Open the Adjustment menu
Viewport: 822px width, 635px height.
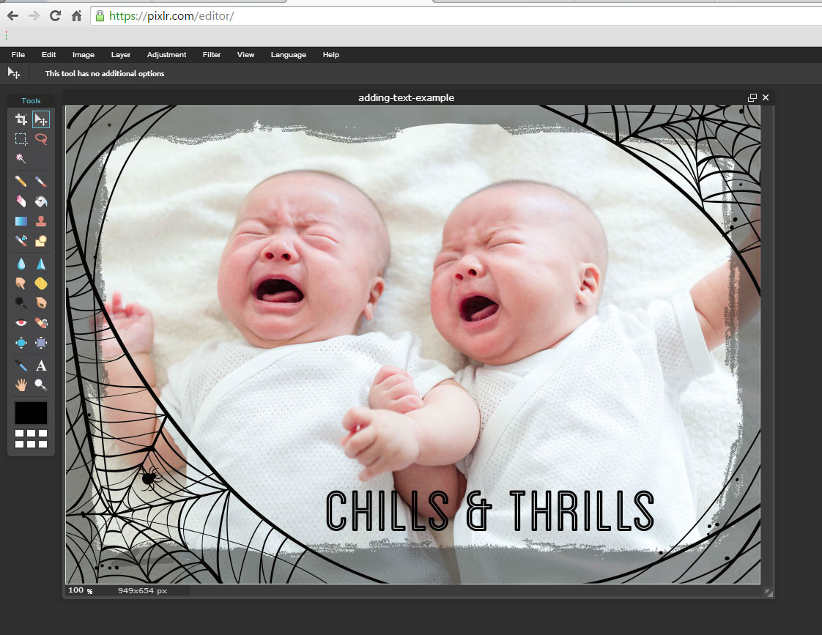(166, 55)
